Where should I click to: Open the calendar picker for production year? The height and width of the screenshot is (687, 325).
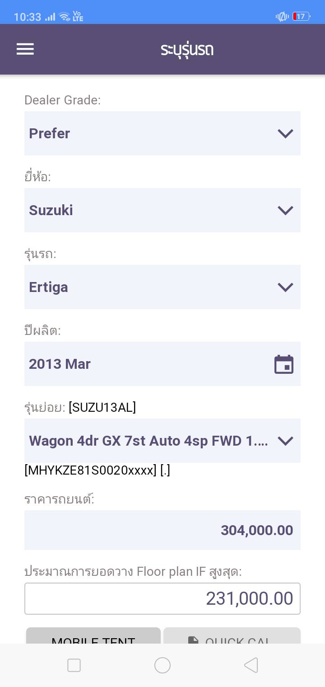tap(283, 364)
